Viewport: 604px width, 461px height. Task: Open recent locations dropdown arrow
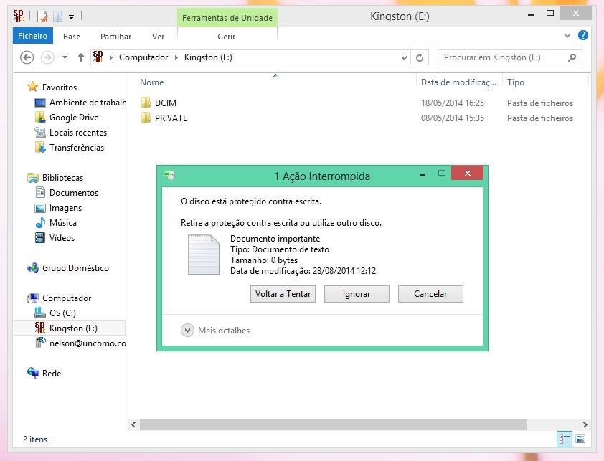coord(65,57)
